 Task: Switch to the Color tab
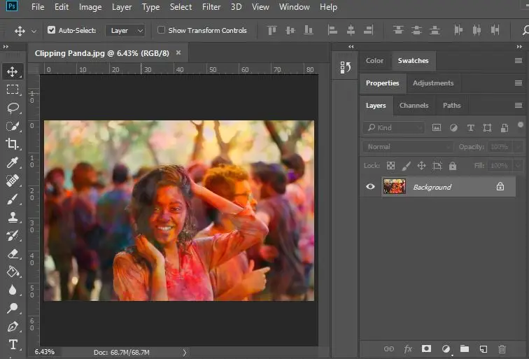[374, 61]
